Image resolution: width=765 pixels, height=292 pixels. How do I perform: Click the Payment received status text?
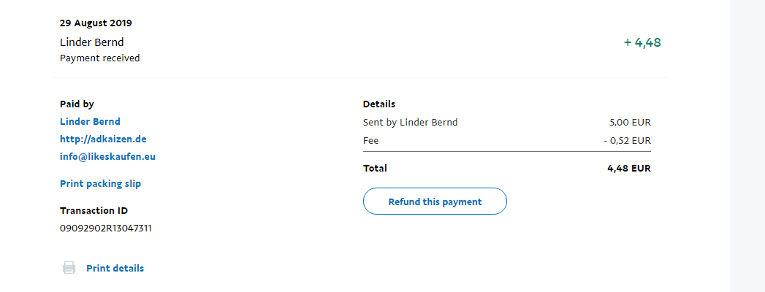tap(99, 58)
